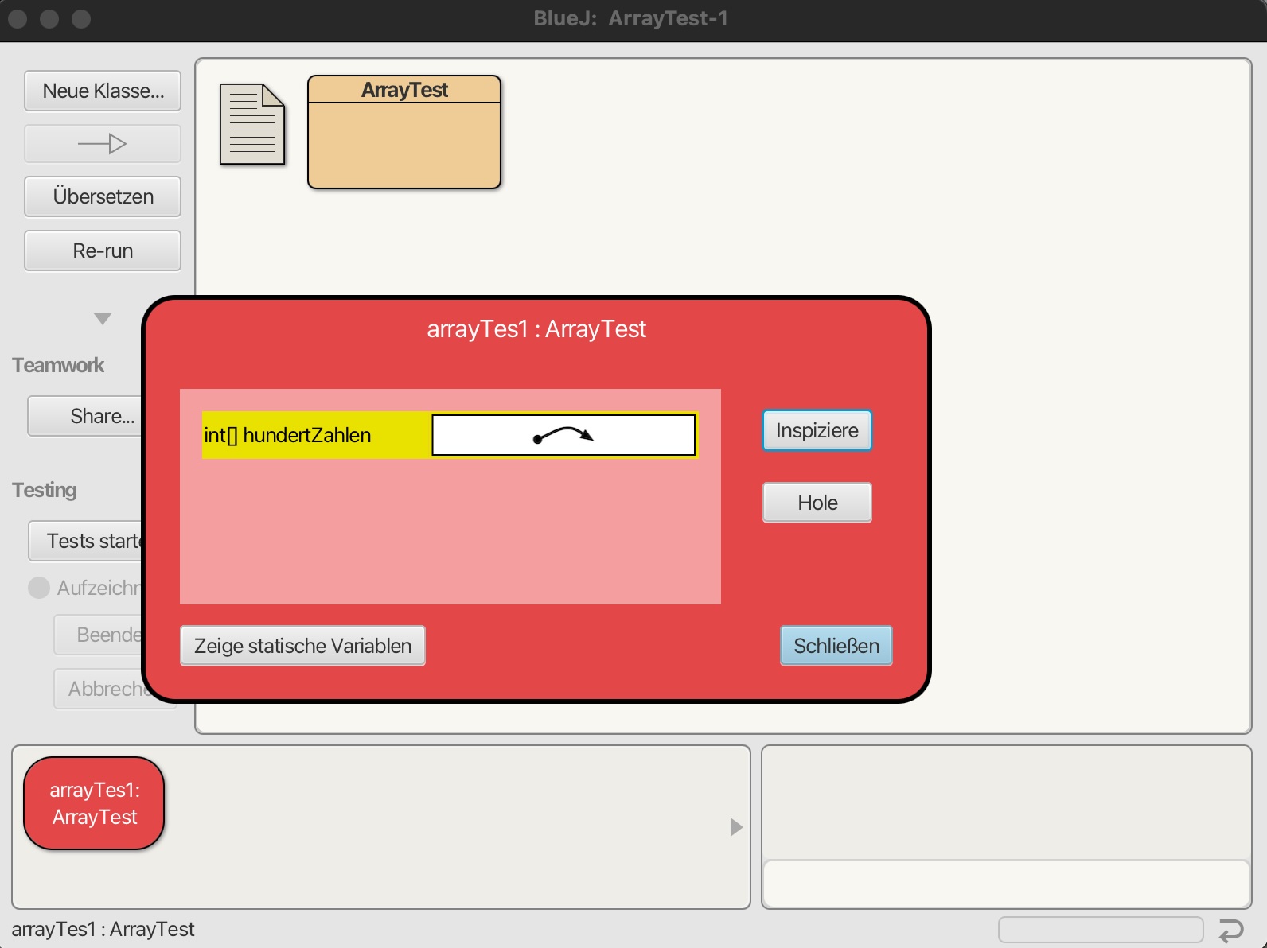Click the inheritance arrow button
This screenshot has width=1267, height=948.
(103, 144)
